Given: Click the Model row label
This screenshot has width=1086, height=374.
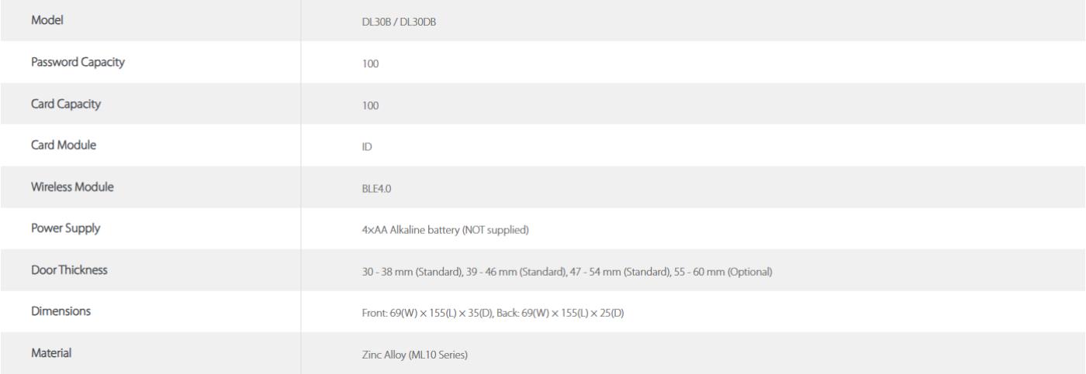Looking at the screenshot, I should point(48,20).
